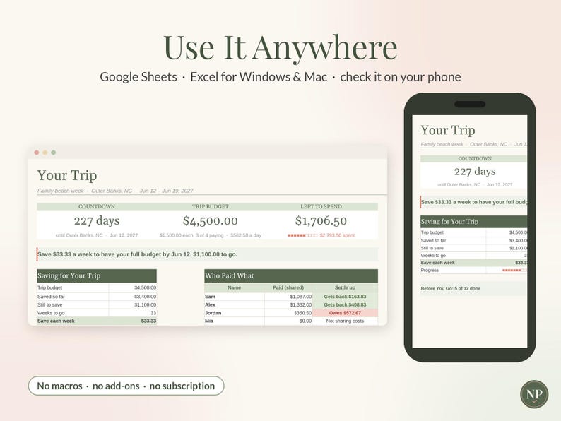Click the yellow dot on the desktop window
Image resolution: width=561 pixels, height=421 pixels.
(45, 153)
